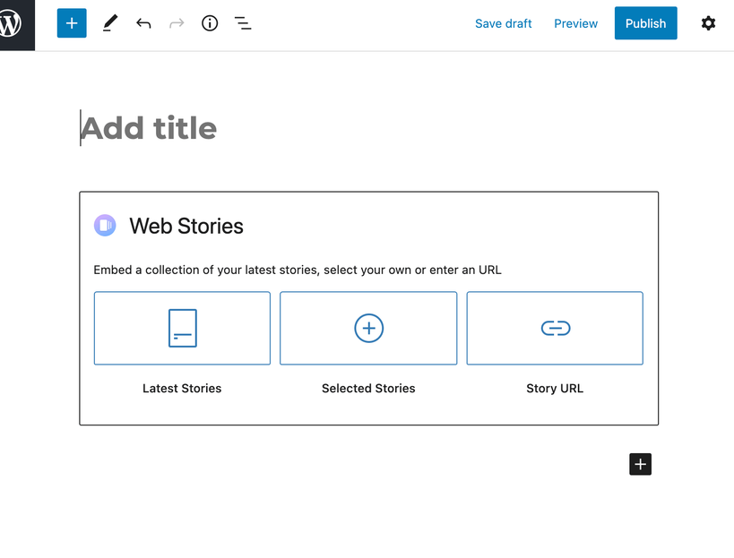734x558 pixels.
Task: Click Save draft
Action: (503, 23)
